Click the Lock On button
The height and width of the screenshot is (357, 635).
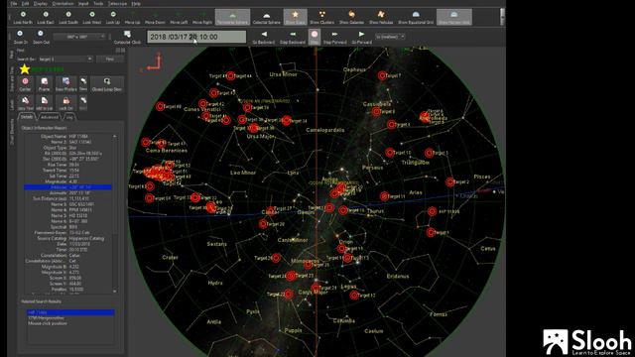point(66,103)
